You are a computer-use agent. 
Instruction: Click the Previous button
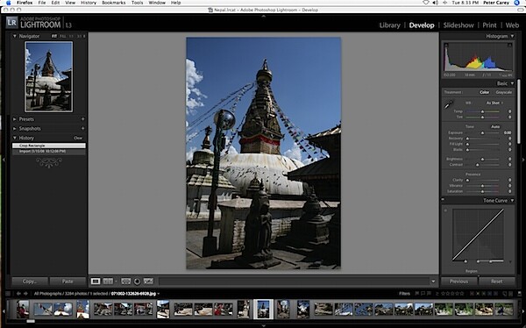click(x=458, y=282)
